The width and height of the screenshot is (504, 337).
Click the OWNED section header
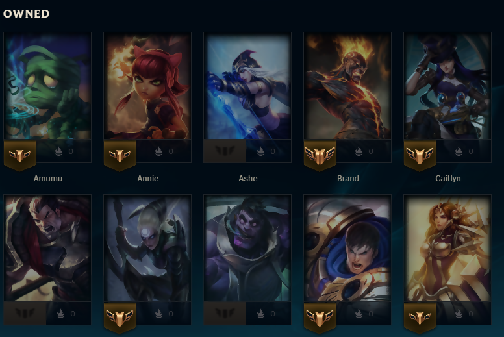[x=27, y=14]
